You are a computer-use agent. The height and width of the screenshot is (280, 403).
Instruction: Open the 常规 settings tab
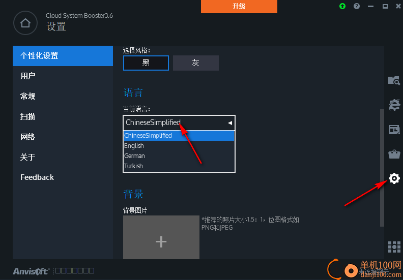[63, 96]
